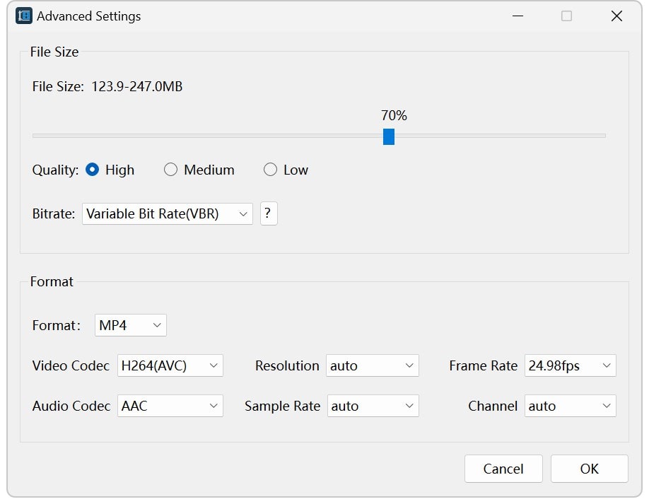Screen dimensions: 649x504
Task: Open the Channel dropdown
Action: click(x=570, y=406)
